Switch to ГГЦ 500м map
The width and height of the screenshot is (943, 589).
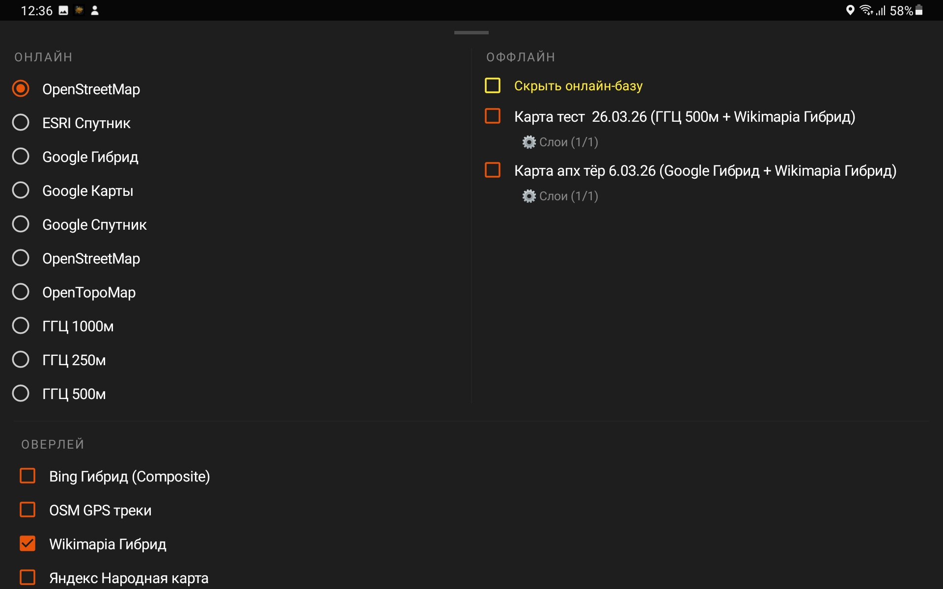tap(21, 394)
